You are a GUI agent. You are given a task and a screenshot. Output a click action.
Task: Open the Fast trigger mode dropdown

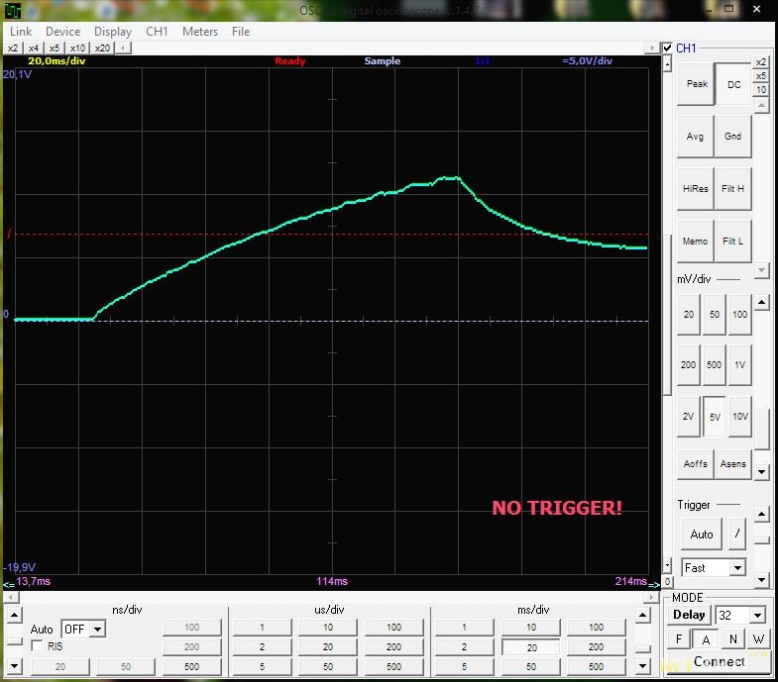(x=737, y=567)
